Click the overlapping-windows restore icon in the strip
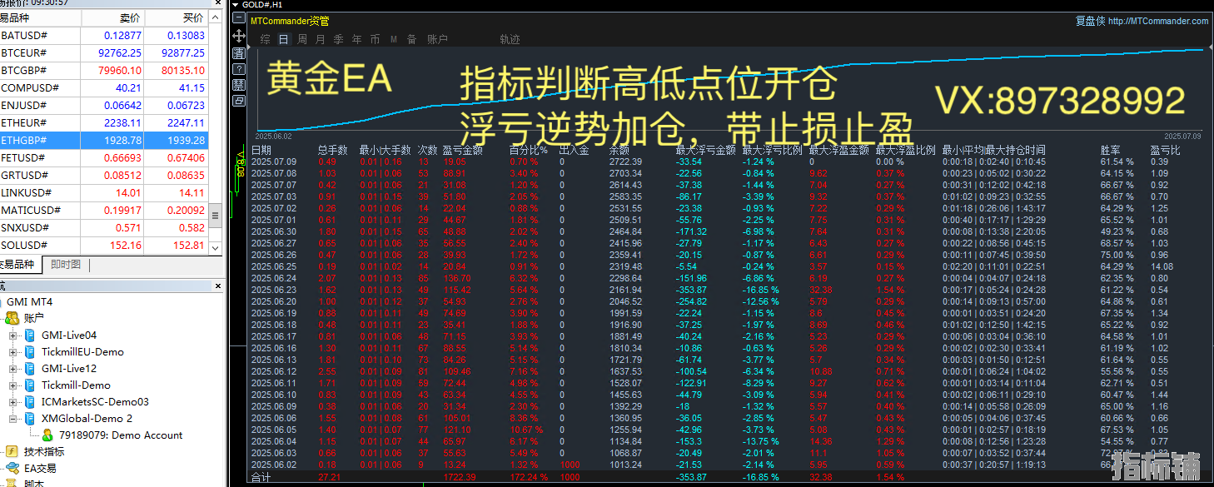The width and height of the screenshot is (1214, 487). click(x=238, y=100)
